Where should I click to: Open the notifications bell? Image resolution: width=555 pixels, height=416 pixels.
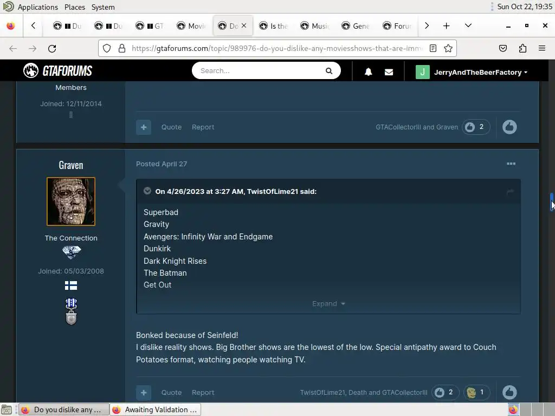(368, 72)
